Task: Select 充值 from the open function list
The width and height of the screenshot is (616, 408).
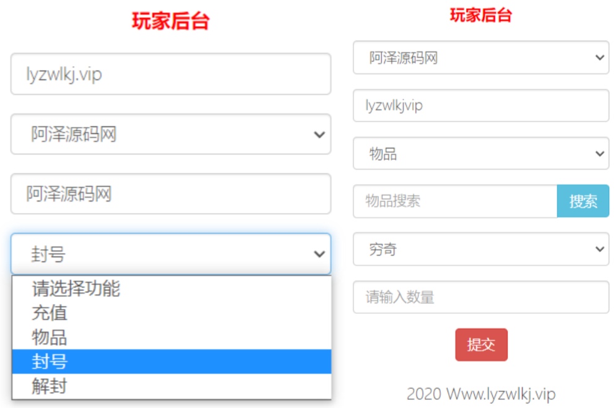Action: pyautogui.click(x=50, y=313)
